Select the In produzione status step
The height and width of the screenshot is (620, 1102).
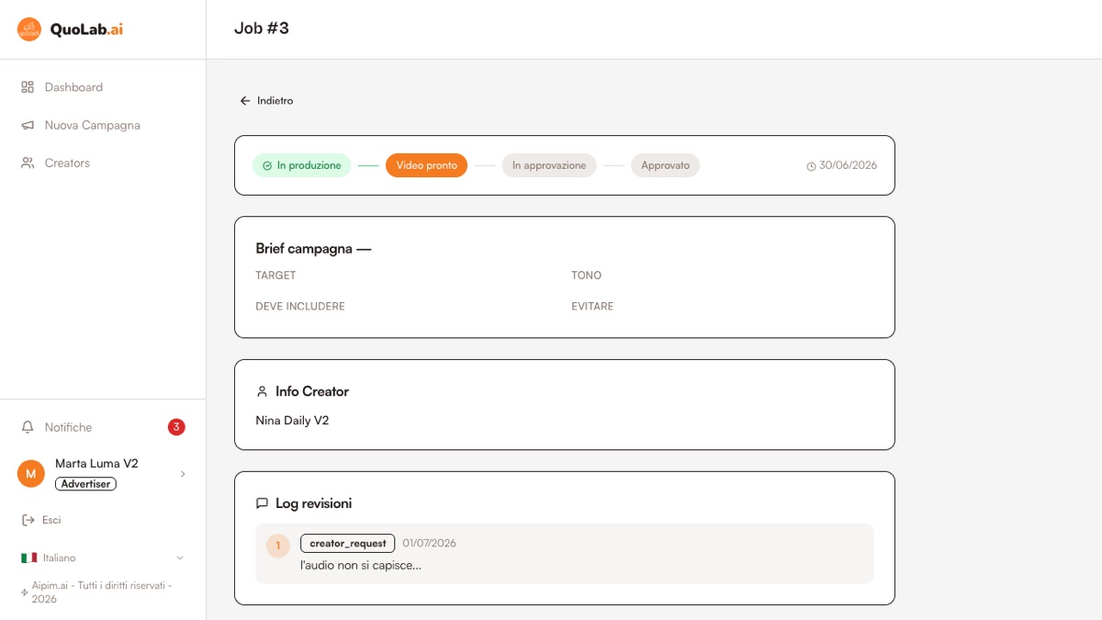302,165
